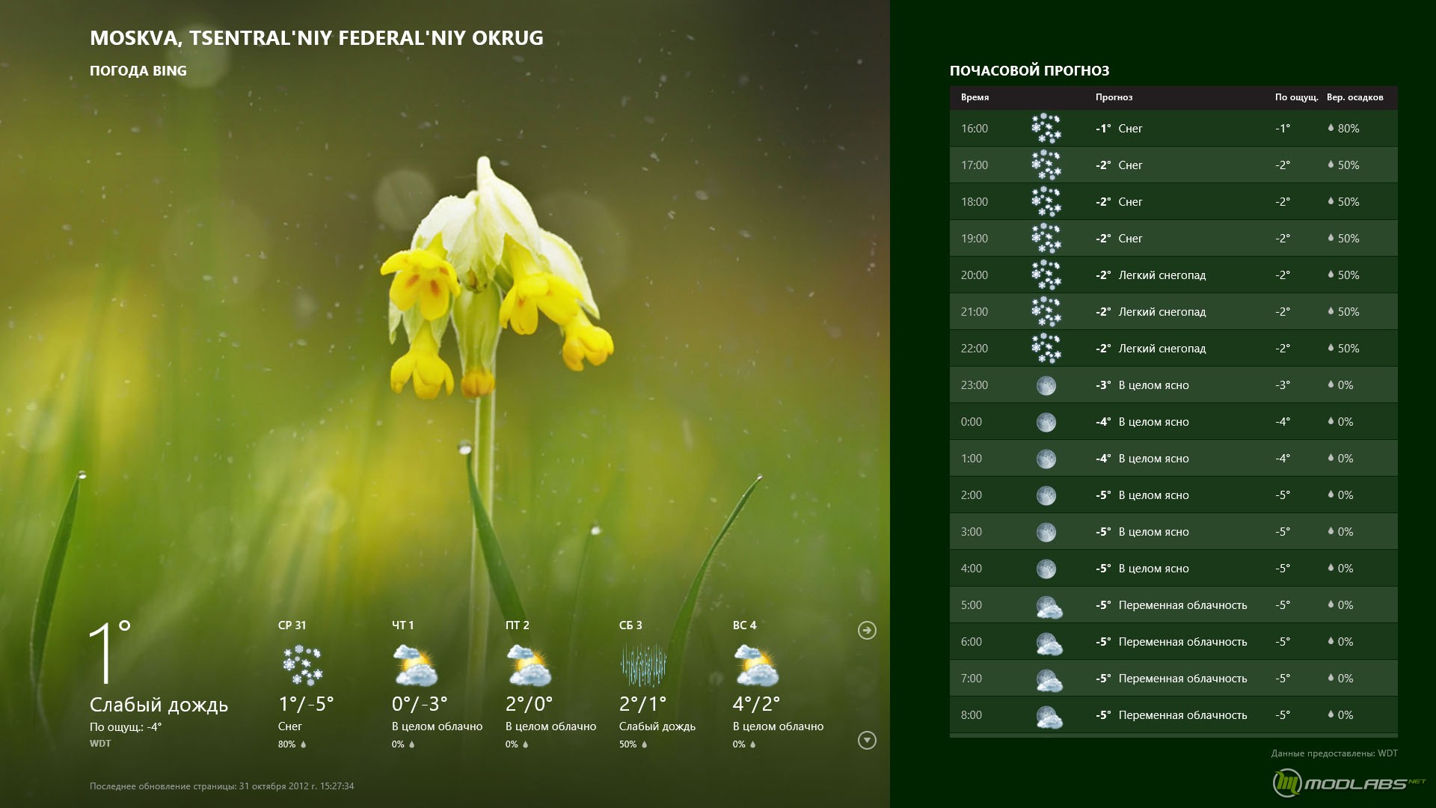Screen dimensions: 1436x808
Task: Click cloudy night icon at 5:00
Action: pos(1049,606)
